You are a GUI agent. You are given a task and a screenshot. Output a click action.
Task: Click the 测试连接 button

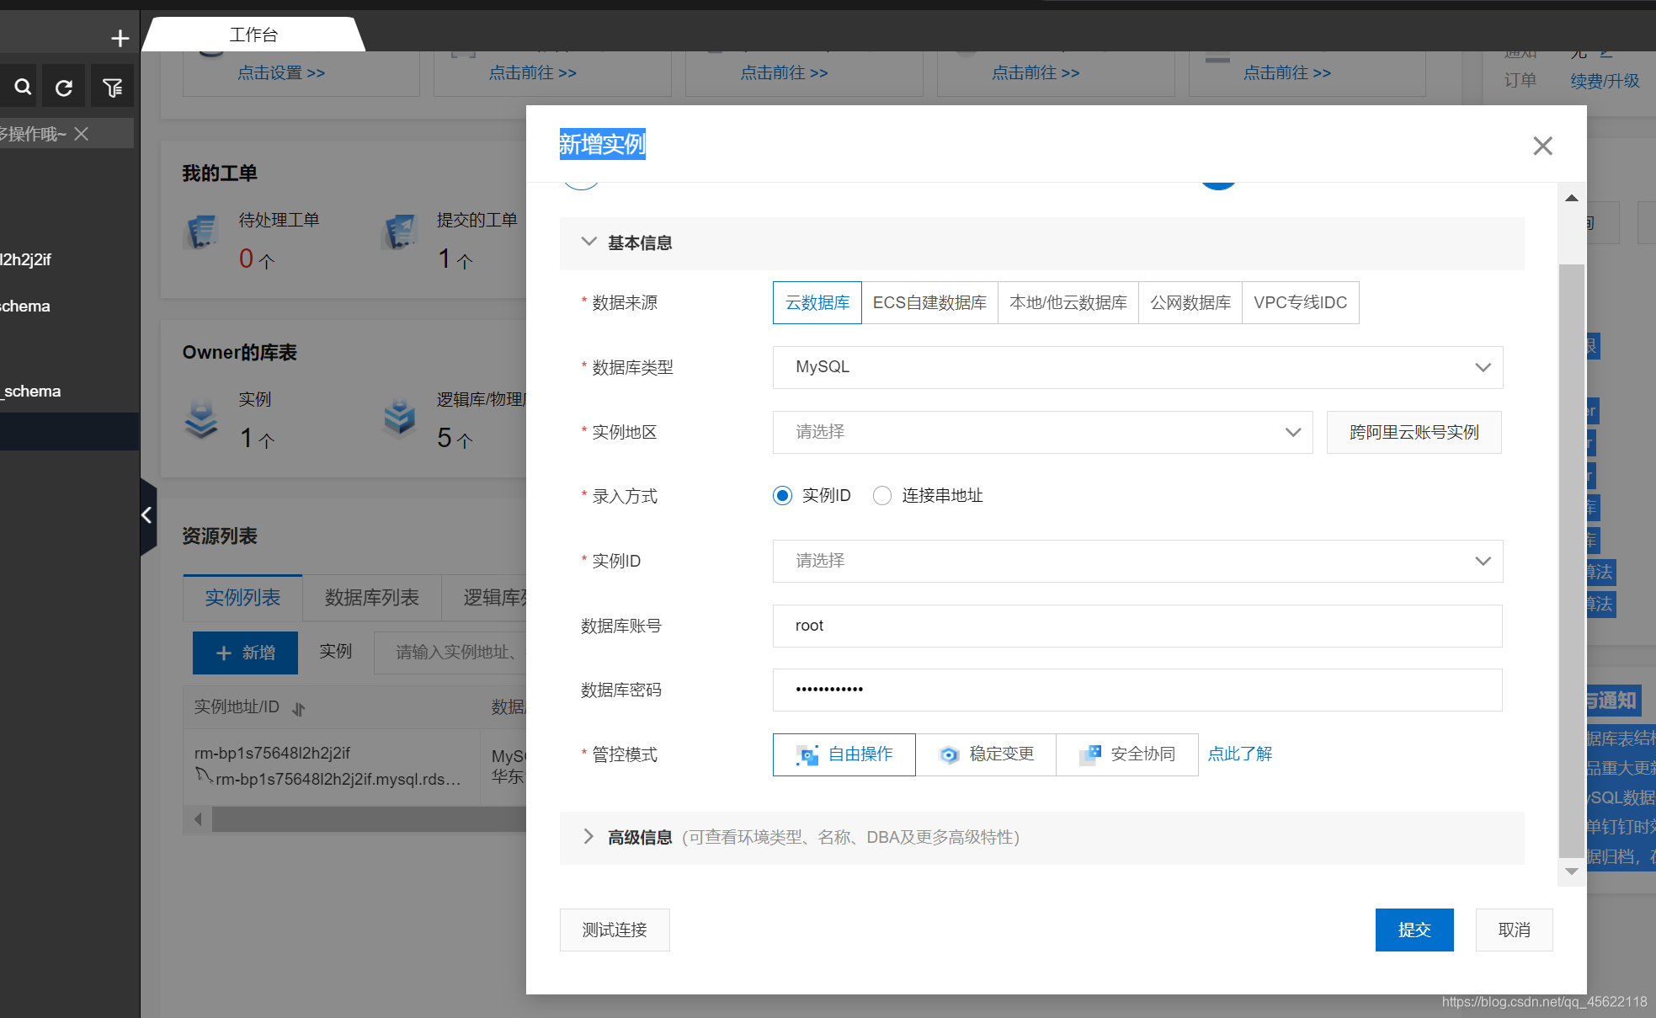(615, 930)
